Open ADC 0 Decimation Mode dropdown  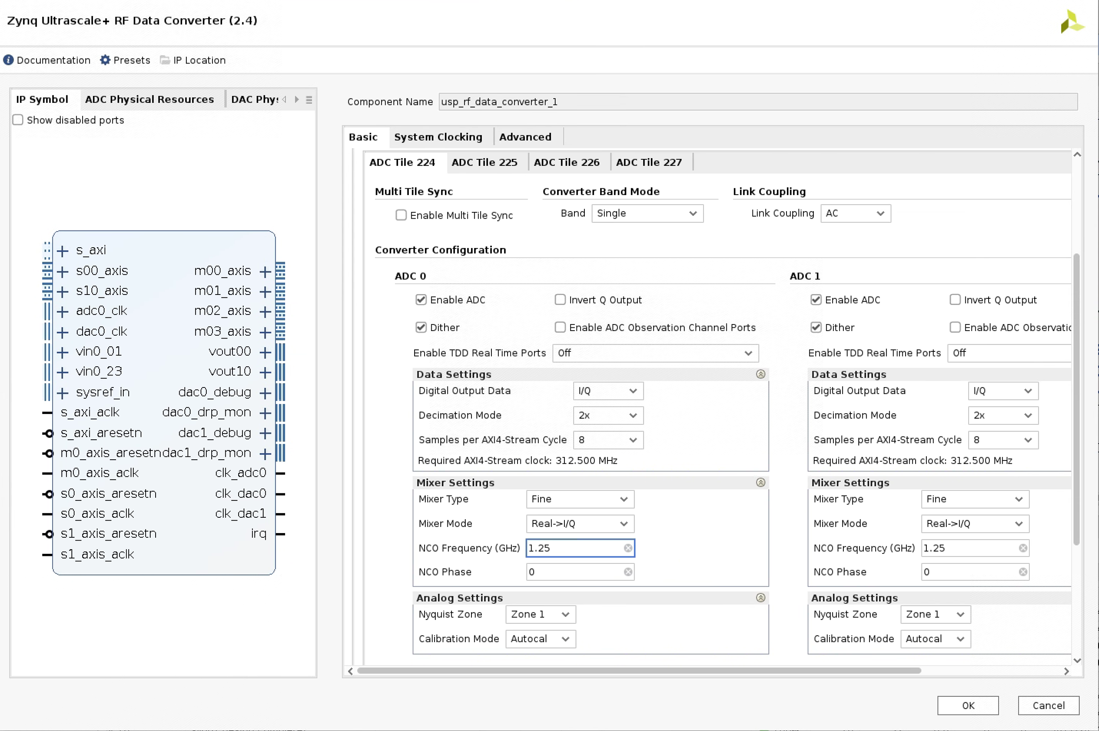coord(608,415)
